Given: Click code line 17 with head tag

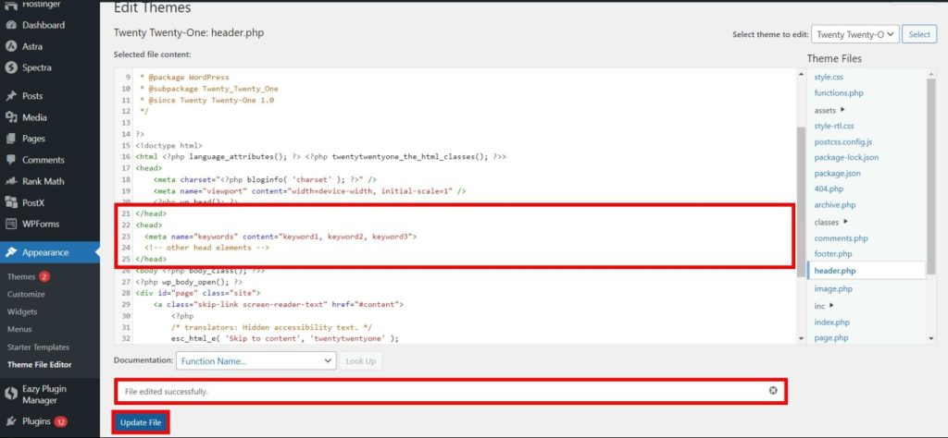Looking at the screenshot, I should pos(148,168).
